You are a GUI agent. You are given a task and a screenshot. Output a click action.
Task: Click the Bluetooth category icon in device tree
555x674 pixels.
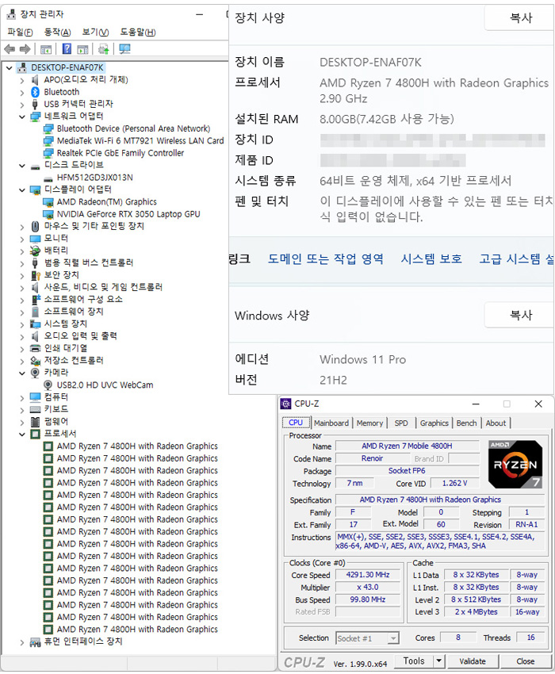pos(35,92)
